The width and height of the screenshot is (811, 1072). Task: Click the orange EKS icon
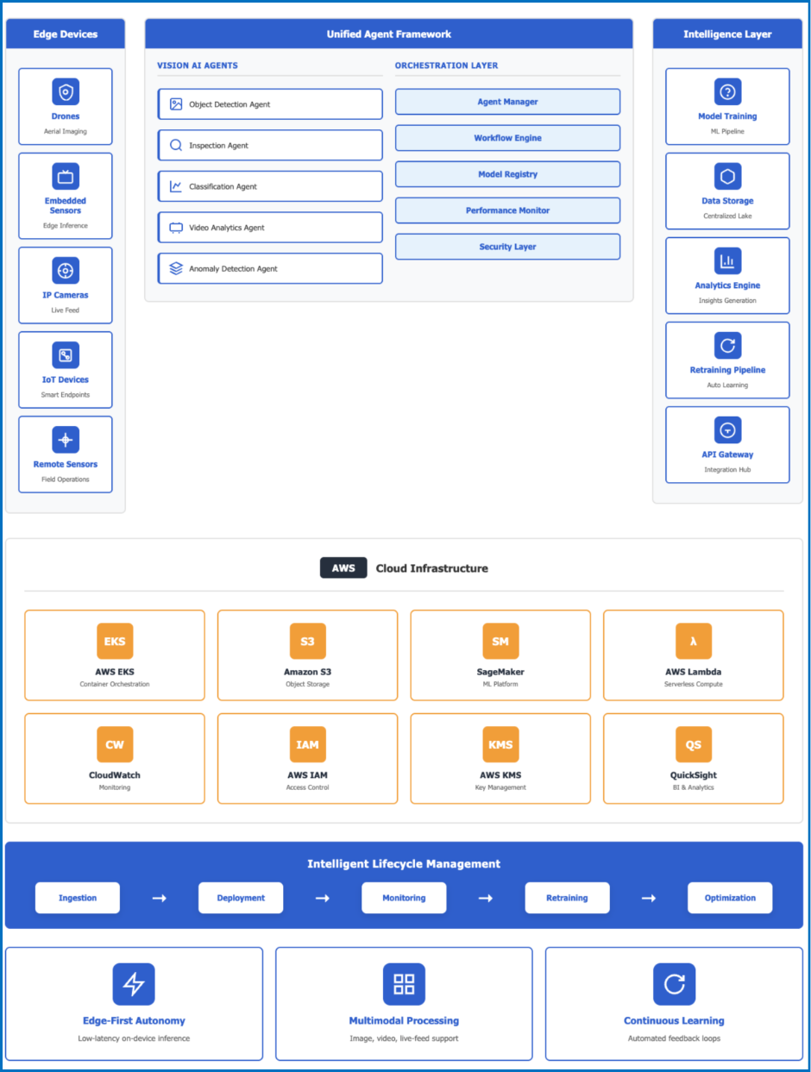click(115, 641)
